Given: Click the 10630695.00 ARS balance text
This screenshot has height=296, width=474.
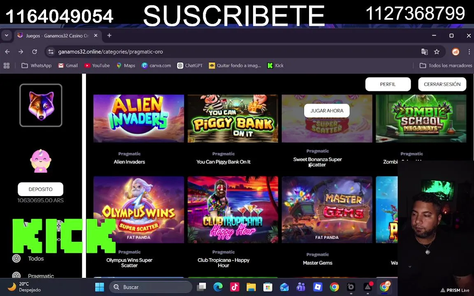Looking at the screenshot, I should click(x=40, y=200).
